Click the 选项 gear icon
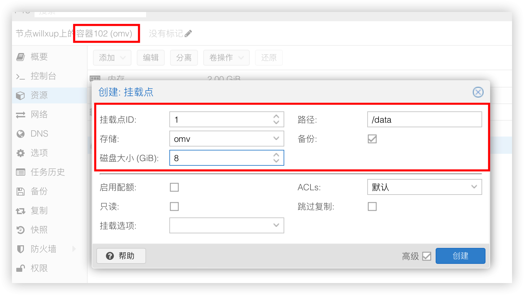 (21, 153)
